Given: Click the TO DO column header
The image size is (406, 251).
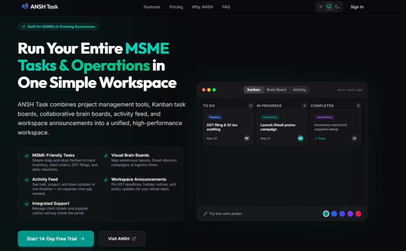Looking at the screenshot, I should [209, 106].
